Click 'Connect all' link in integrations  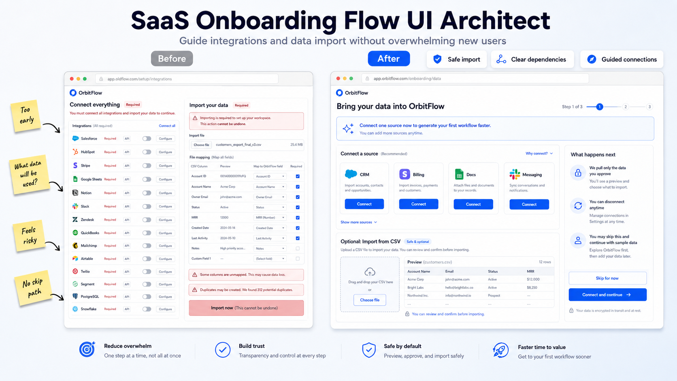pyautogui.click(x=167, y=126)
